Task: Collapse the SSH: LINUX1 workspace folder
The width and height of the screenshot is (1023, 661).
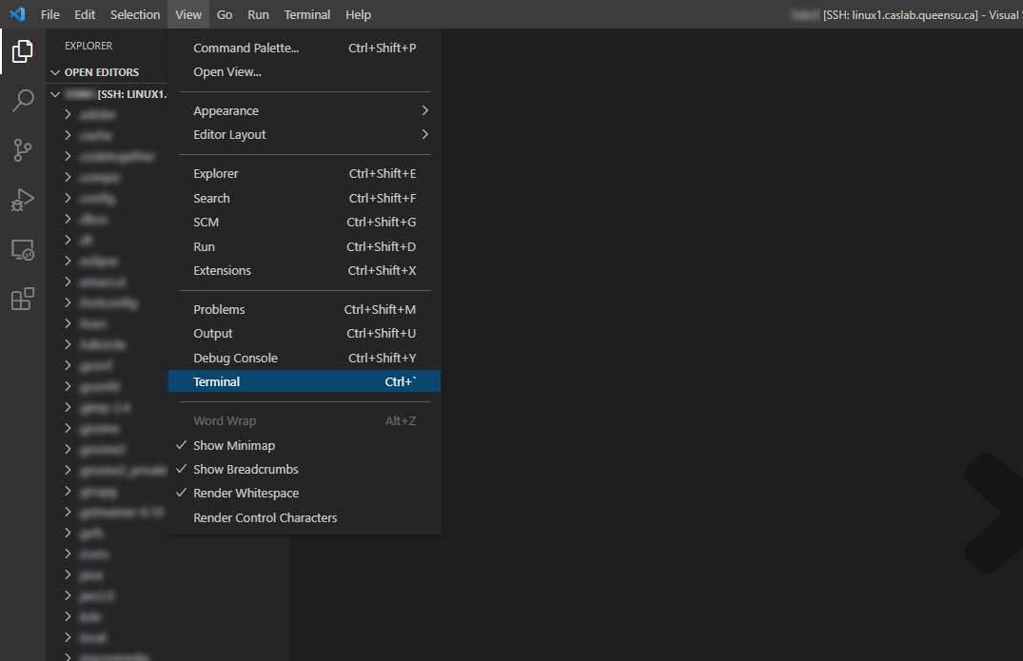Action: coord(108,94)
